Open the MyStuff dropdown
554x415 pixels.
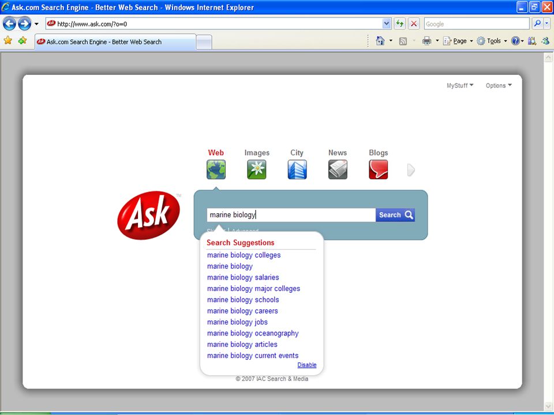pos(460,85)
